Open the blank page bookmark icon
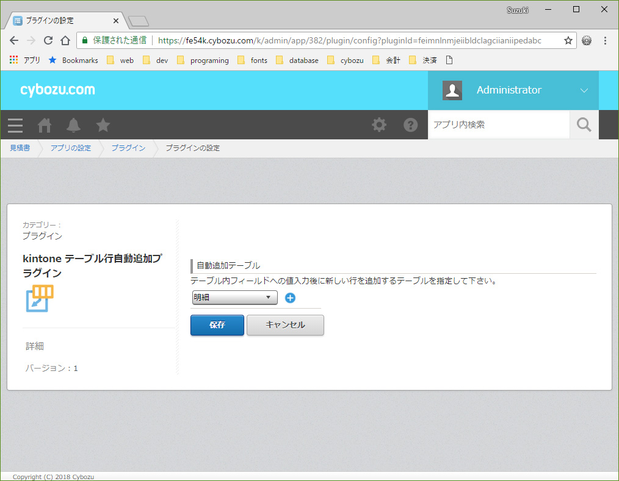The image size is (619, 481). point(449,60)
